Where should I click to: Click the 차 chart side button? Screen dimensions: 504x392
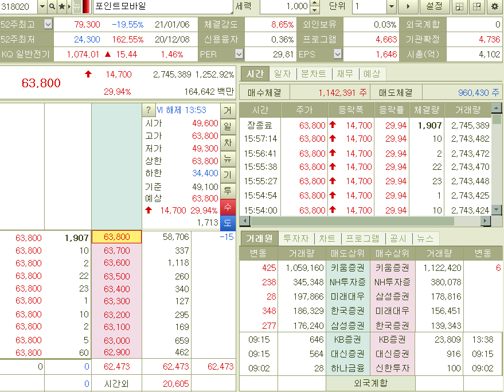[228, 142]
